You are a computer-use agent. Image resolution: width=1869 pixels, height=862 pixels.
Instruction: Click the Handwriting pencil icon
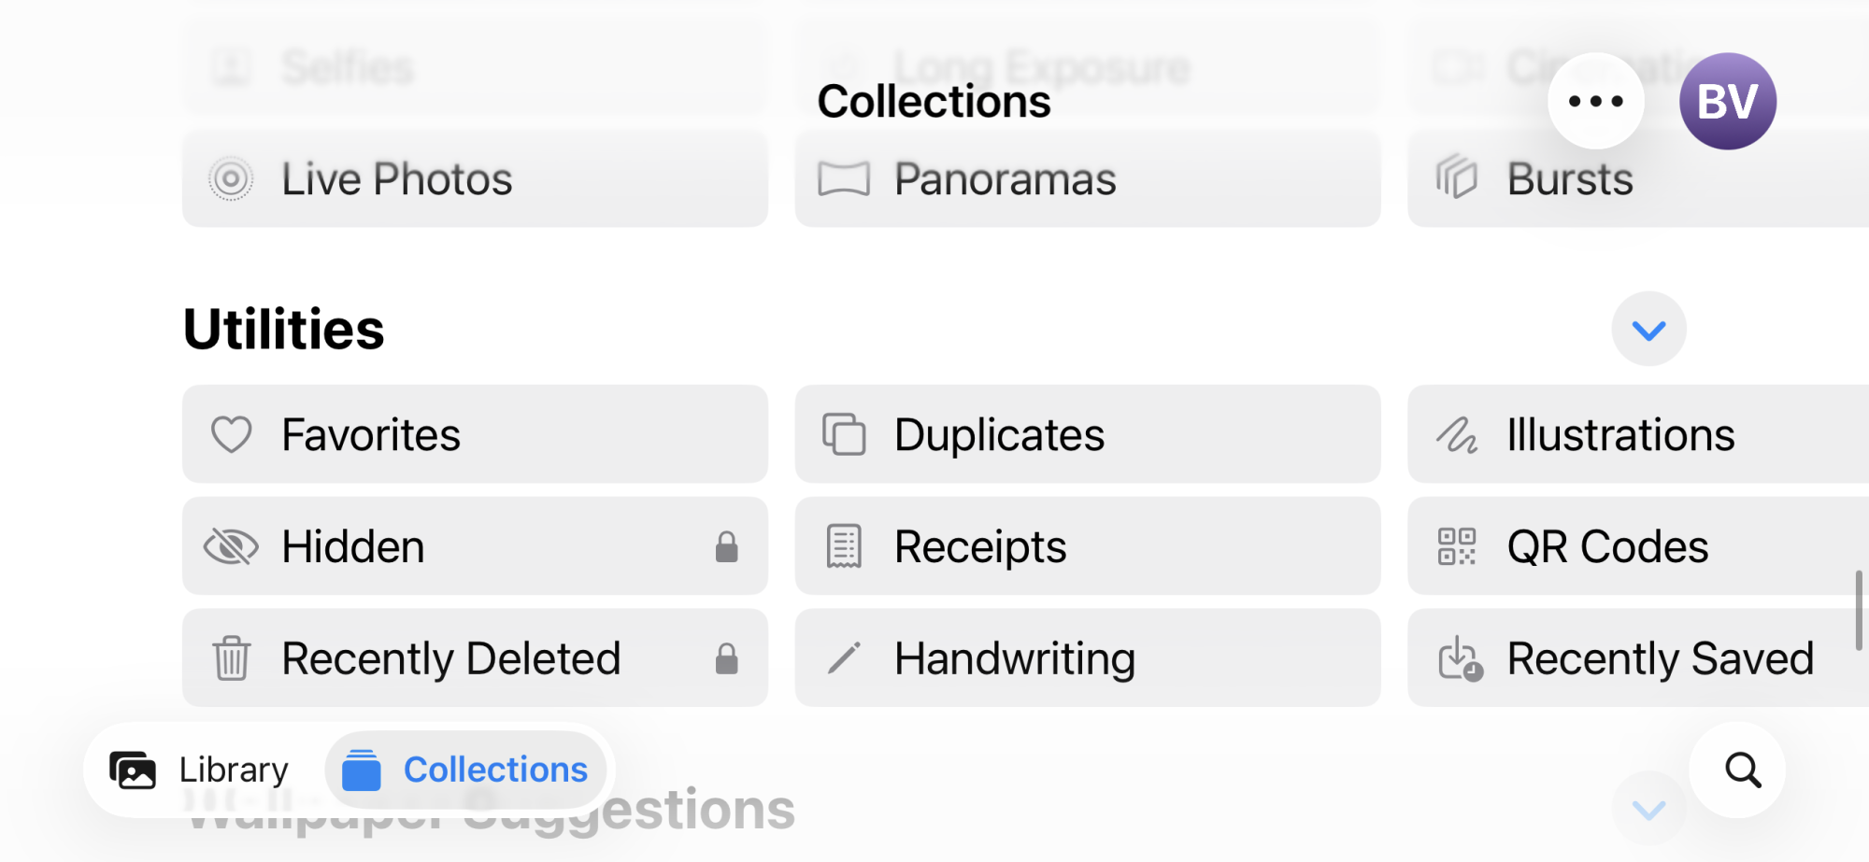coord(844,658)
